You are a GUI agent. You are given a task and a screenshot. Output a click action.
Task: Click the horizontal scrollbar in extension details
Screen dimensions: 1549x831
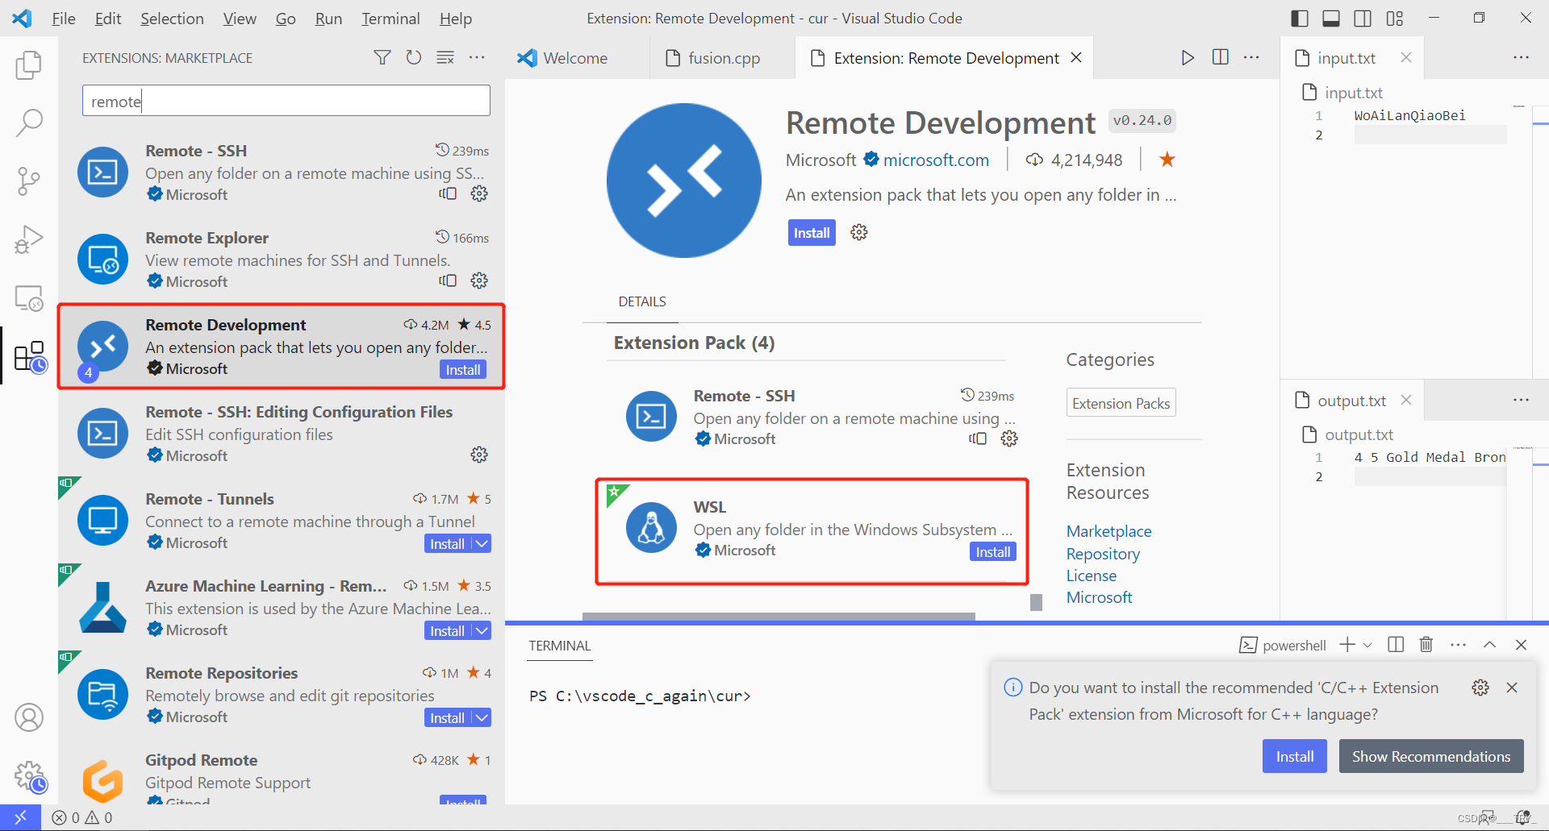(779, 617)
